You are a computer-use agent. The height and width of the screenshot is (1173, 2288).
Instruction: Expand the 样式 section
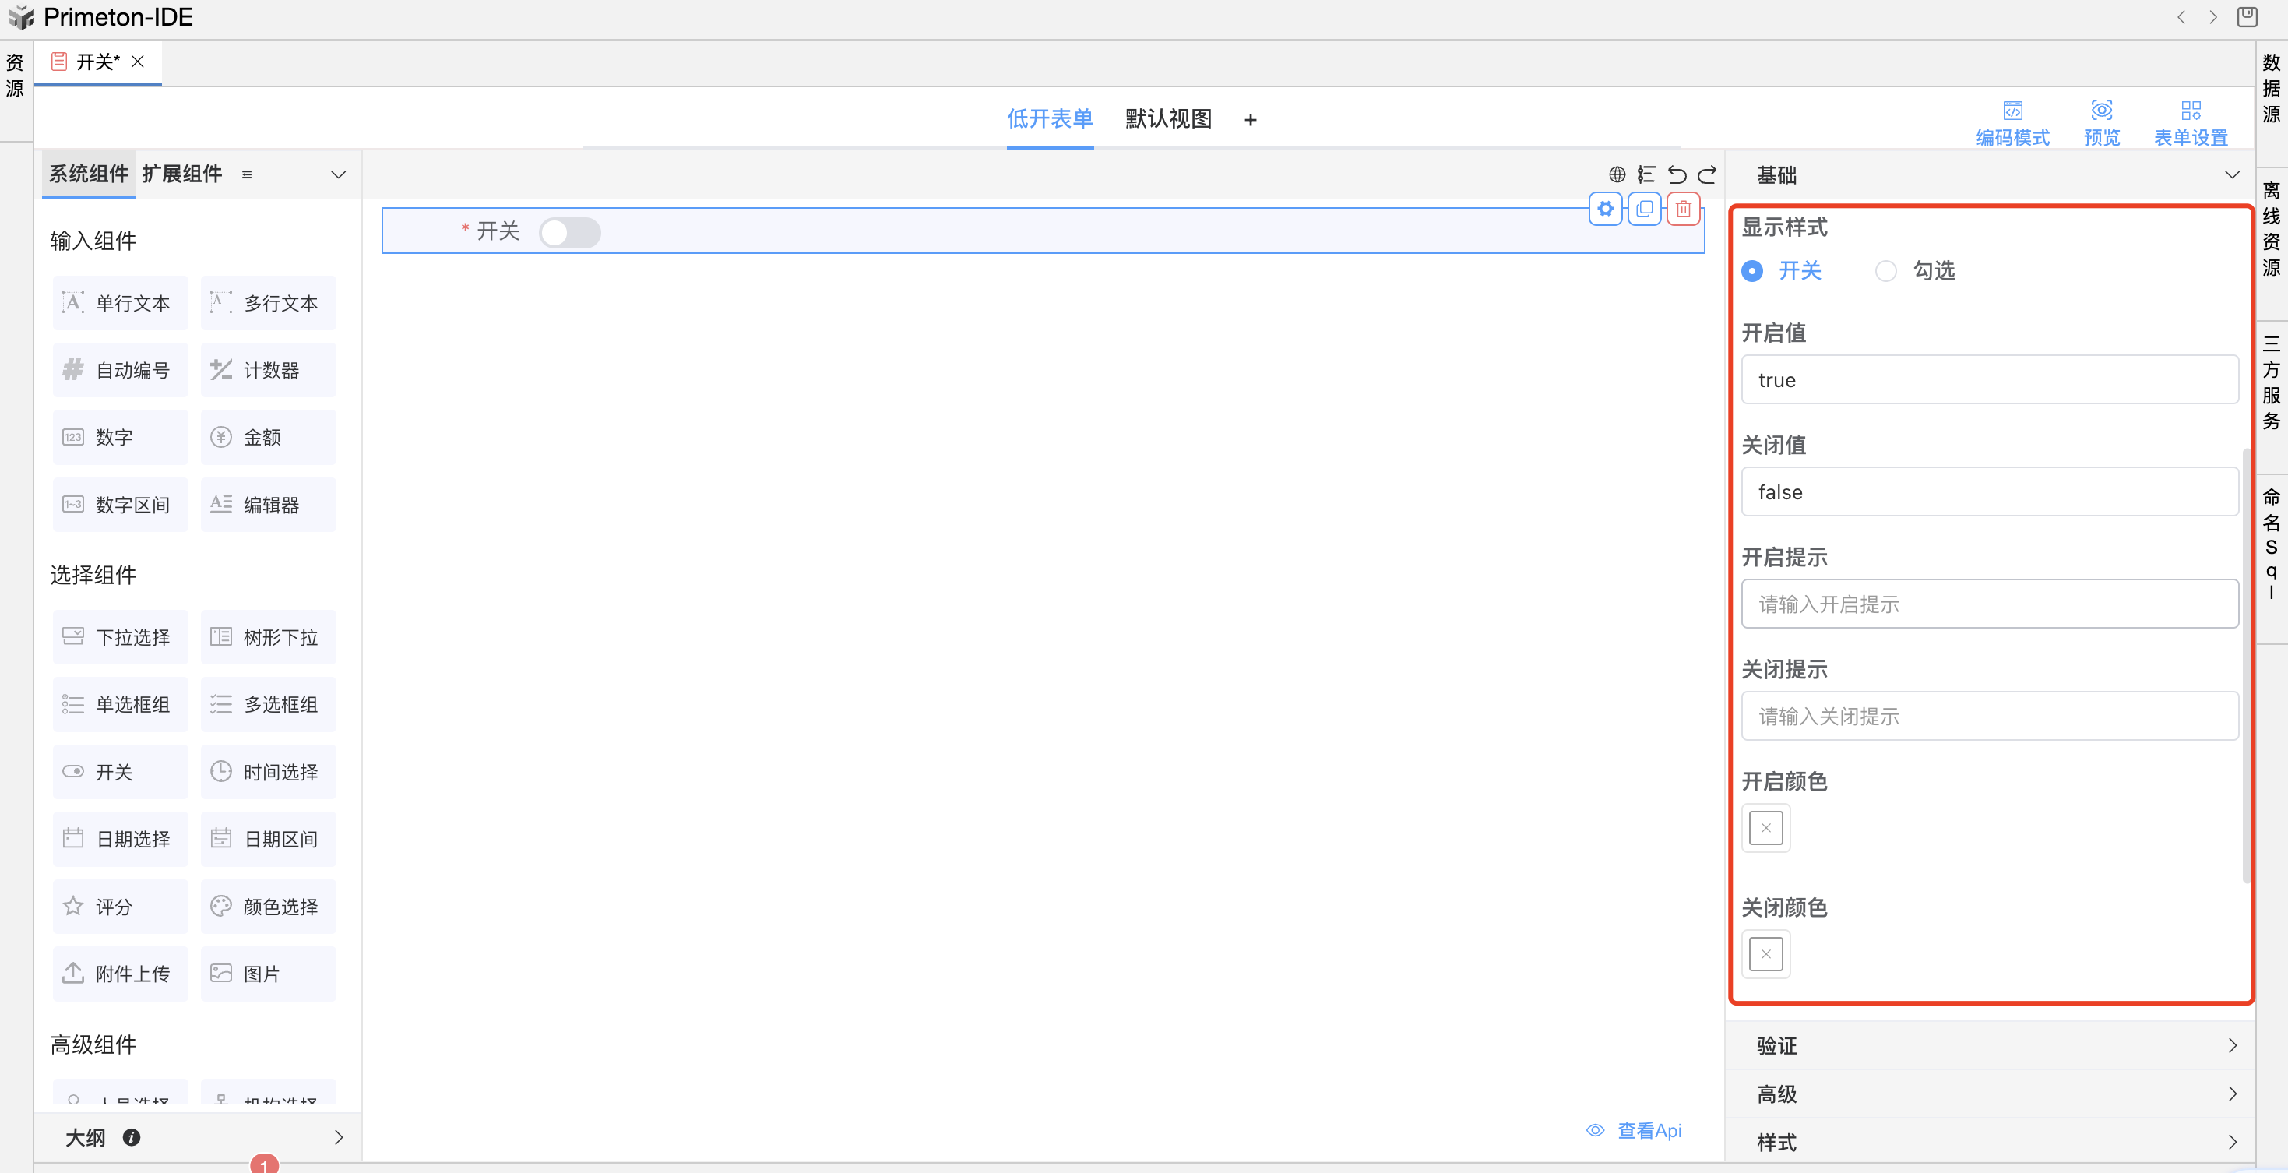coord(1990,1142)
